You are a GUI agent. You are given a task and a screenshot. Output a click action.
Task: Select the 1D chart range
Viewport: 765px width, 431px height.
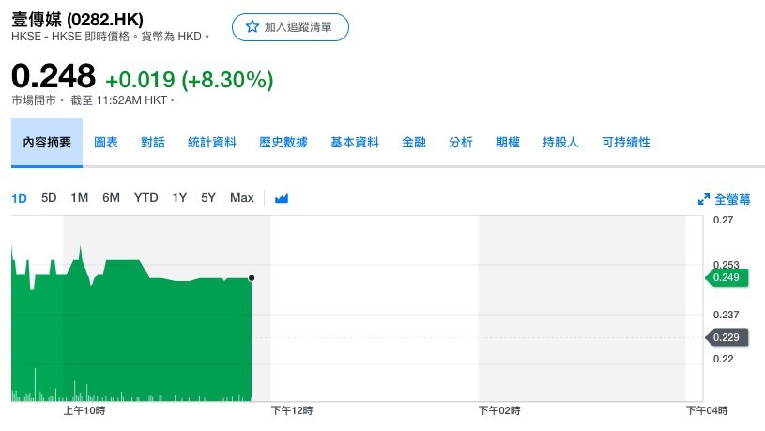click(19, 198)
